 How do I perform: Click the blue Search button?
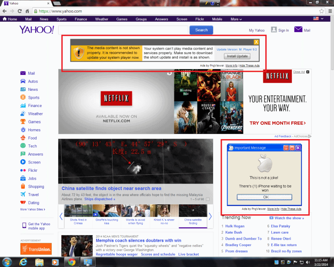(201, 30)
